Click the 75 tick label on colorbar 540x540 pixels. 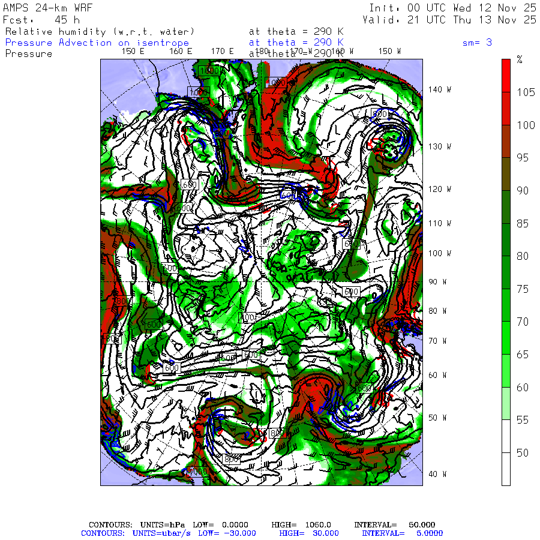pos(523,289)
